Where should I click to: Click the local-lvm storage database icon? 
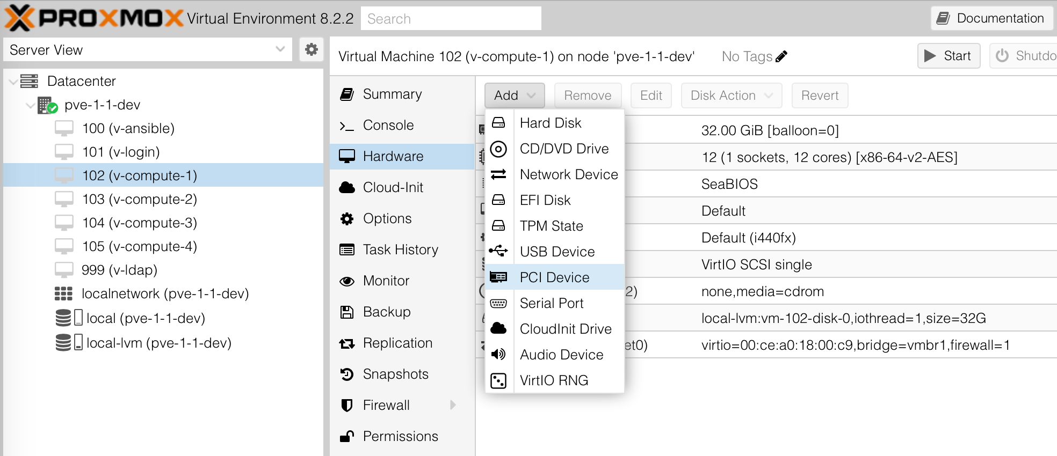coord(63,342)
